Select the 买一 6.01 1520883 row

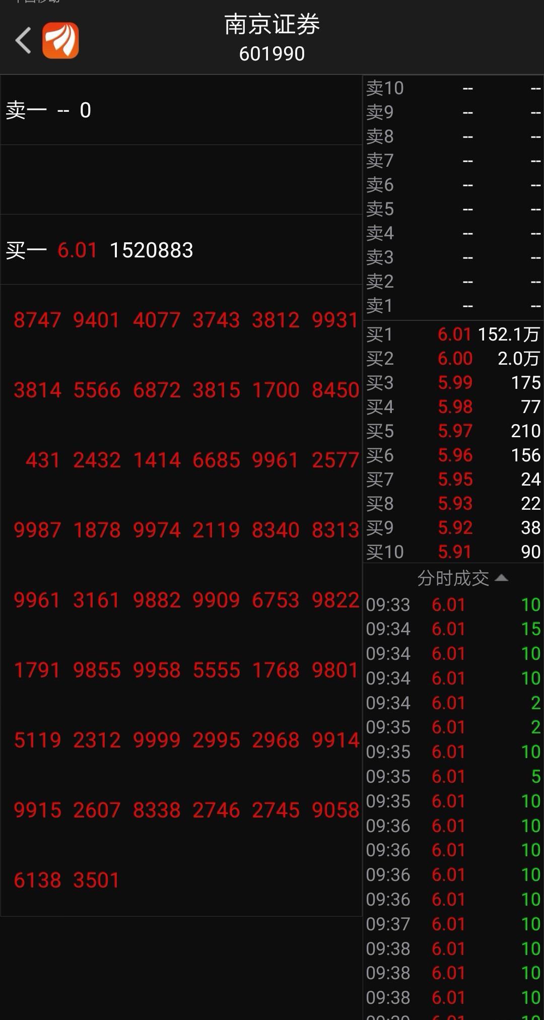[x=181, y=250]
